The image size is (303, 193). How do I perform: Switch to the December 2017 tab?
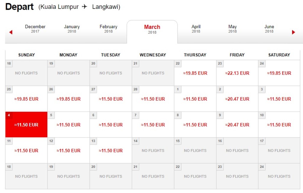[35, 29]
